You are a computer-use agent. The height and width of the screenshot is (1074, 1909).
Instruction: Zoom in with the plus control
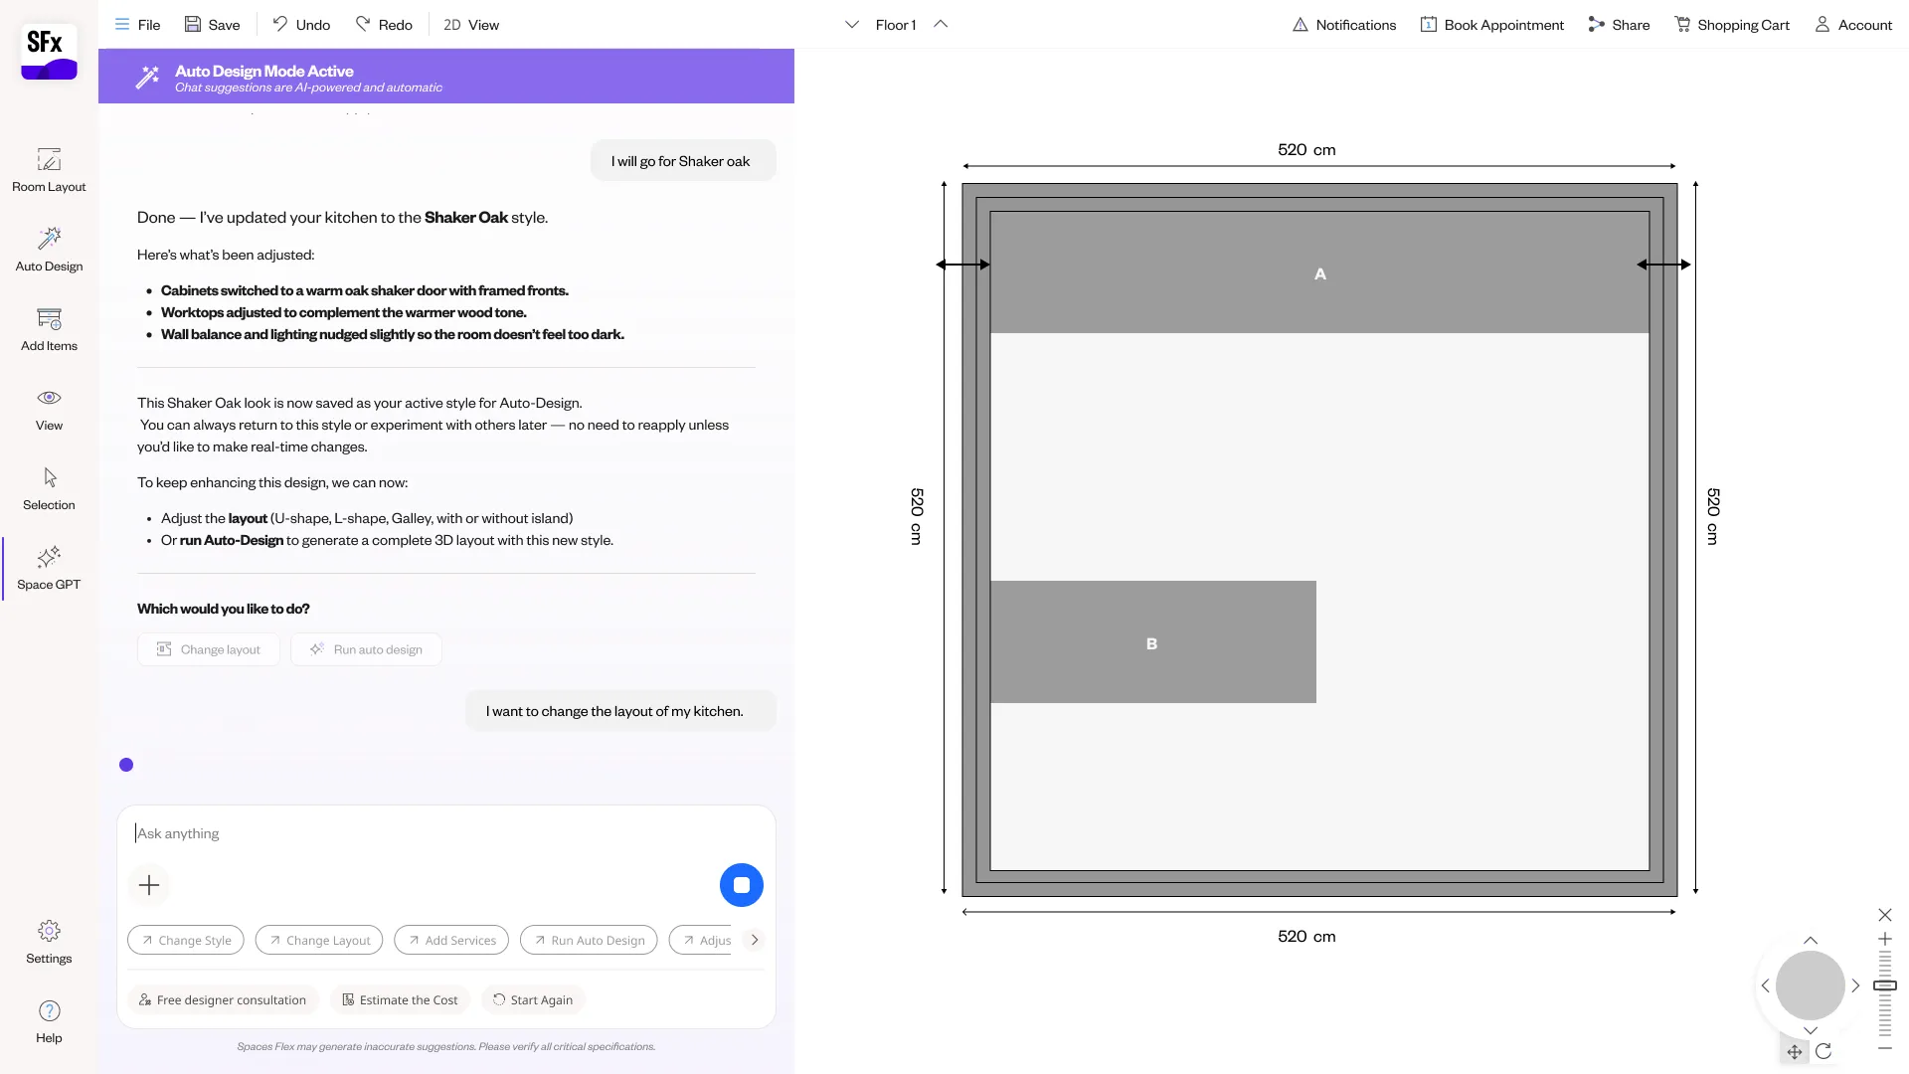coord(1885,939)
